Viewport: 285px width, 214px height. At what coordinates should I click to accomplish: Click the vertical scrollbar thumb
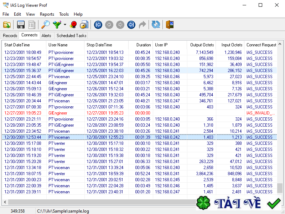[x=280, y=188]
